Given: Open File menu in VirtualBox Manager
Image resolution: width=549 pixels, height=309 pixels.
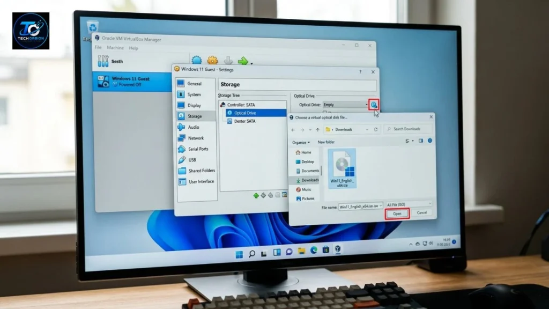Looking at the screenshot, I should pos(98,47).
